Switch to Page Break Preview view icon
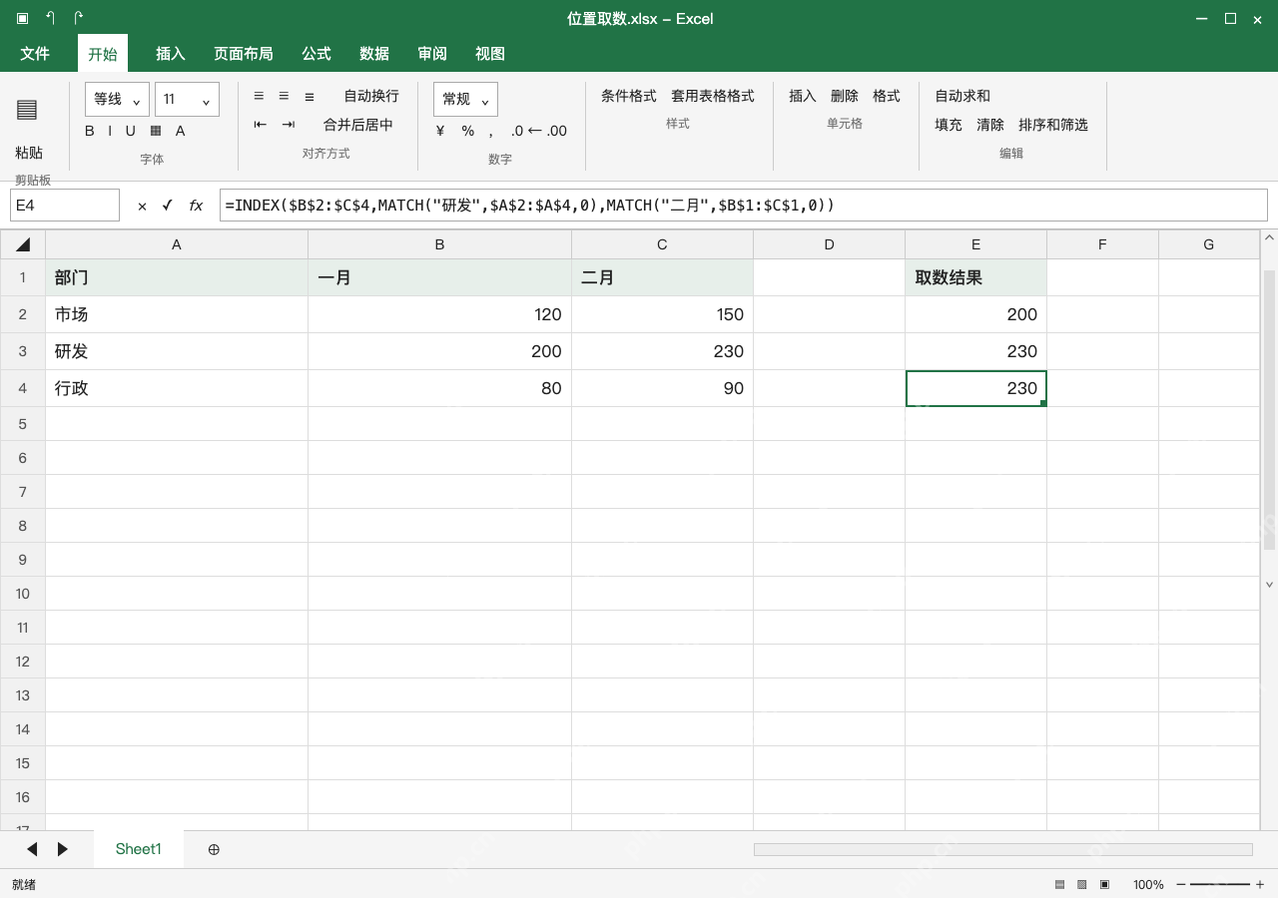The height and width of the screenshot is (898, 1278). click(1104, 884)
